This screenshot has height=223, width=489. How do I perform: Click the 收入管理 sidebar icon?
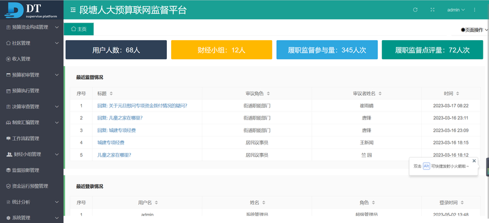pos(9,58)
